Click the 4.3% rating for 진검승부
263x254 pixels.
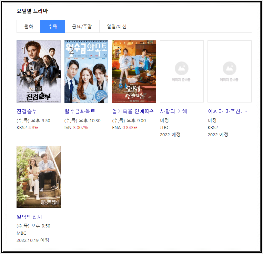coord(33,128)
